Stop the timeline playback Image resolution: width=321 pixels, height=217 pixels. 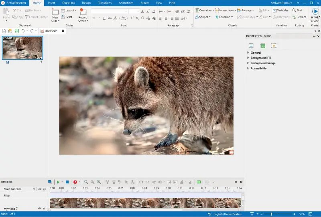(x=67, y=182)
